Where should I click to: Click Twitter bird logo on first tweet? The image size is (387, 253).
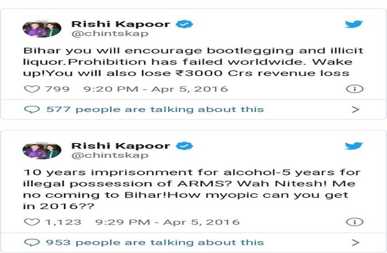tap(354, 25)
